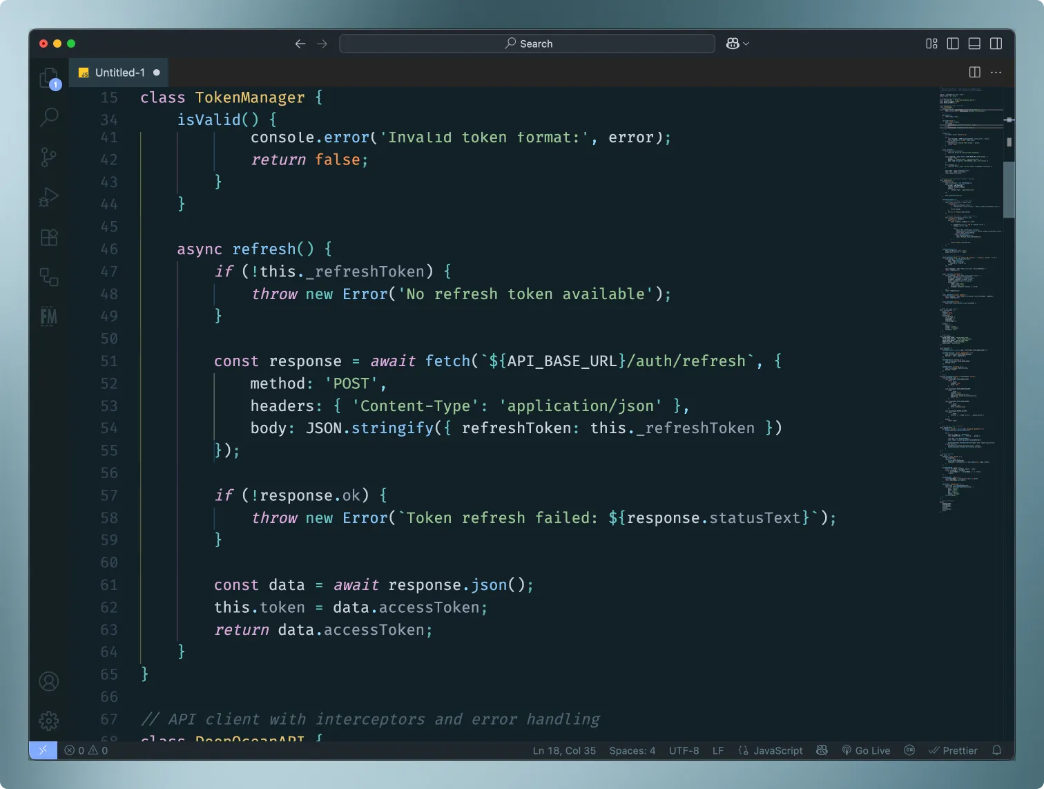Start Go Live server
The height and width of the screenshot is (789, 1044).
click(x=866, y=750)
